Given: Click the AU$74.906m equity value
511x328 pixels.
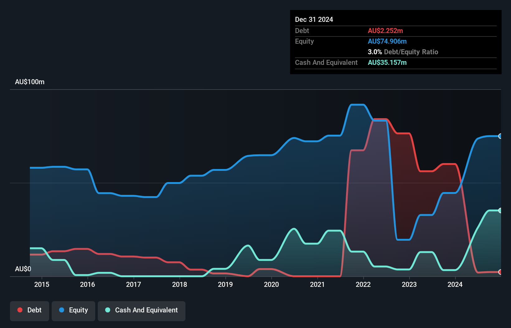Looking at the screenshot, I should point(387,41).
